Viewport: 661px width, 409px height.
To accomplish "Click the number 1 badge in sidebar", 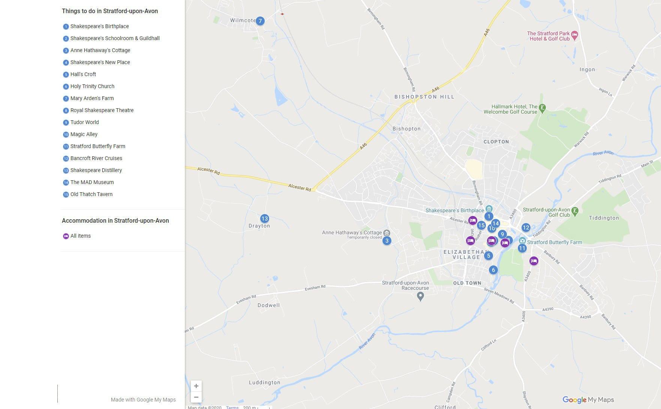I will coord(66,27).
